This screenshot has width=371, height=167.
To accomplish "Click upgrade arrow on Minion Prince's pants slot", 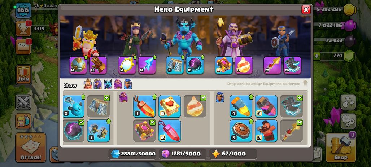I will (x=182, y=57).
